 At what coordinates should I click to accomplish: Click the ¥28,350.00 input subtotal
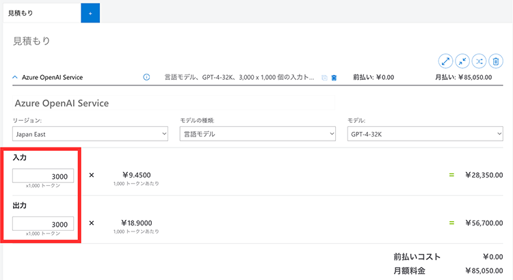(x=484, y=175)
